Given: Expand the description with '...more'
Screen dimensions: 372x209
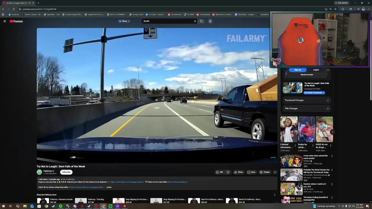Looking at the screenshot, I should click(108, 187).
